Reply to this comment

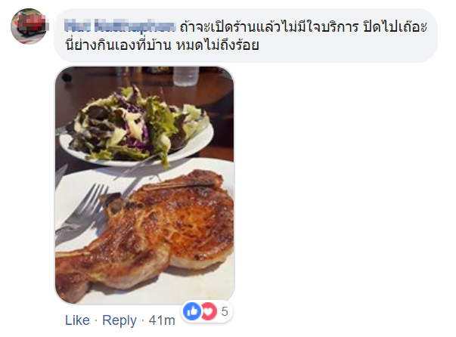pyautogui.click(x=119, y=320)
